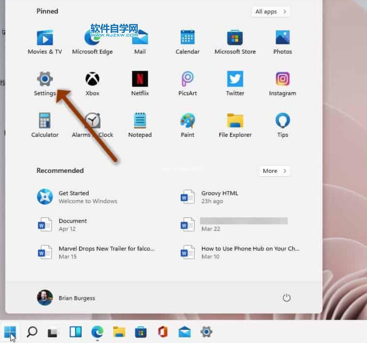The height and width of the screenshot is (343, 367).
Task: Launch Microsoft Edge from the taskbar
Action: click(x=97, y=332)
